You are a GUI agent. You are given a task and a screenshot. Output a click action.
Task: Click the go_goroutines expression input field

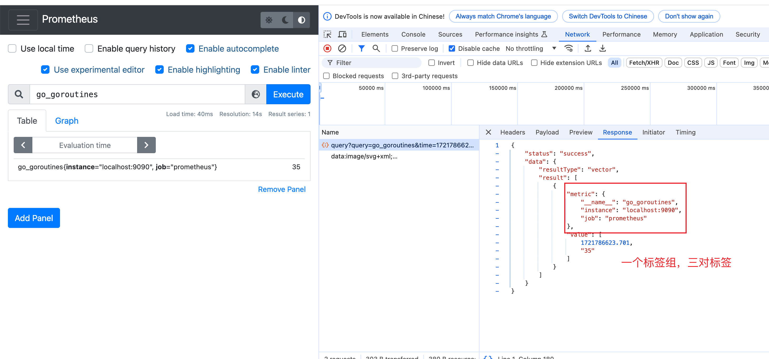[137, 94]
